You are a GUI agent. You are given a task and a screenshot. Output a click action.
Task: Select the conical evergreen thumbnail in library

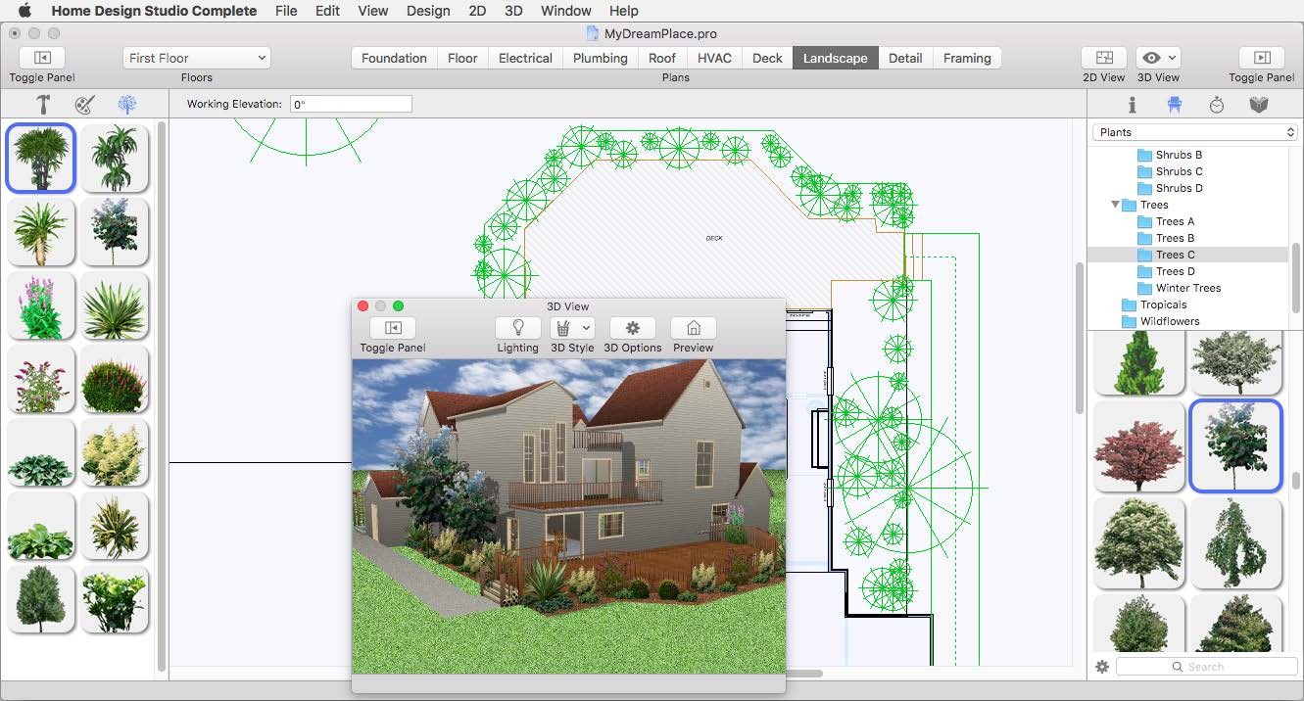1138,362
